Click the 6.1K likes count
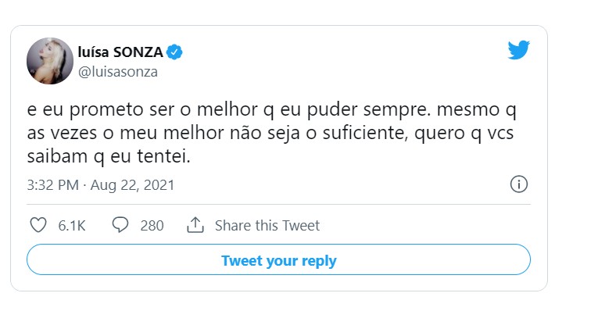Image resolution: width=598 pixels, height=311 pixels. click(x=72, y=226)
